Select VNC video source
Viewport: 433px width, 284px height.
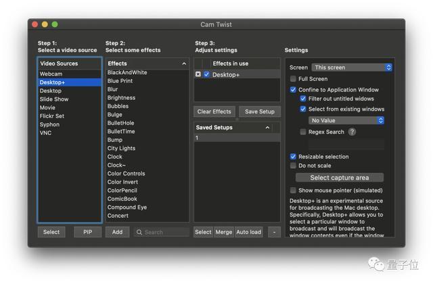(70, 133)
